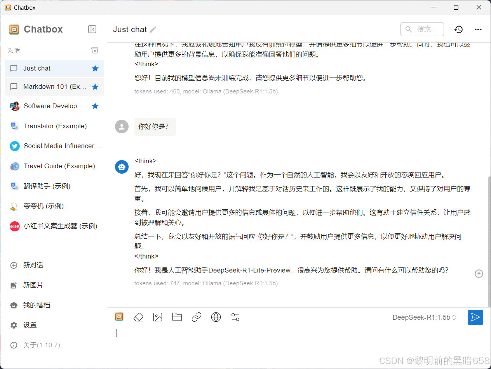Click the info icon beside 关于

point(14,345)
